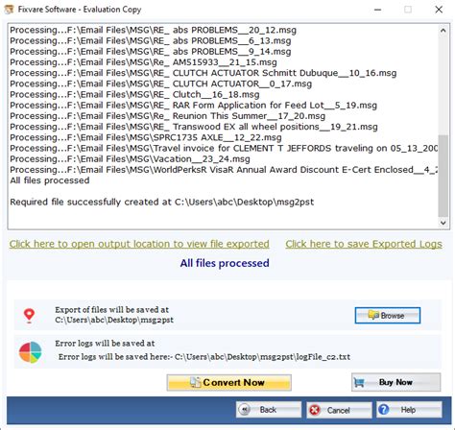Select log line RE_ abs PROBLEMS__9_14.msg
This screenshot has width=455, height=430.
point(151,52)
